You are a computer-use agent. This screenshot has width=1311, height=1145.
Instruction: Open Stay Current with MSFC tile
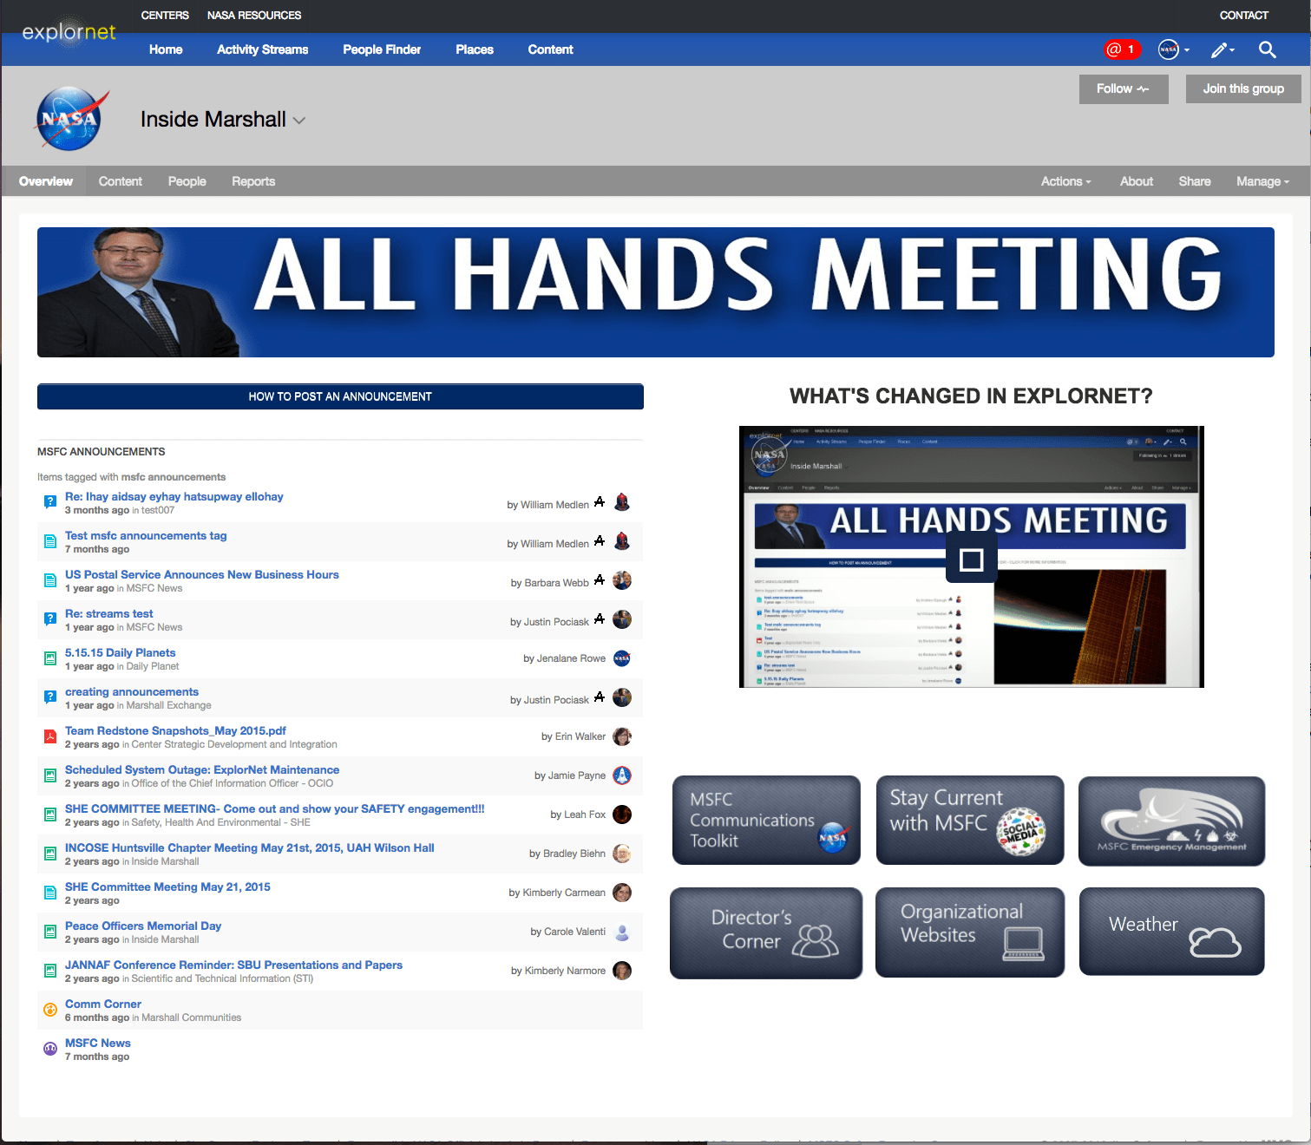click(969, 821)
